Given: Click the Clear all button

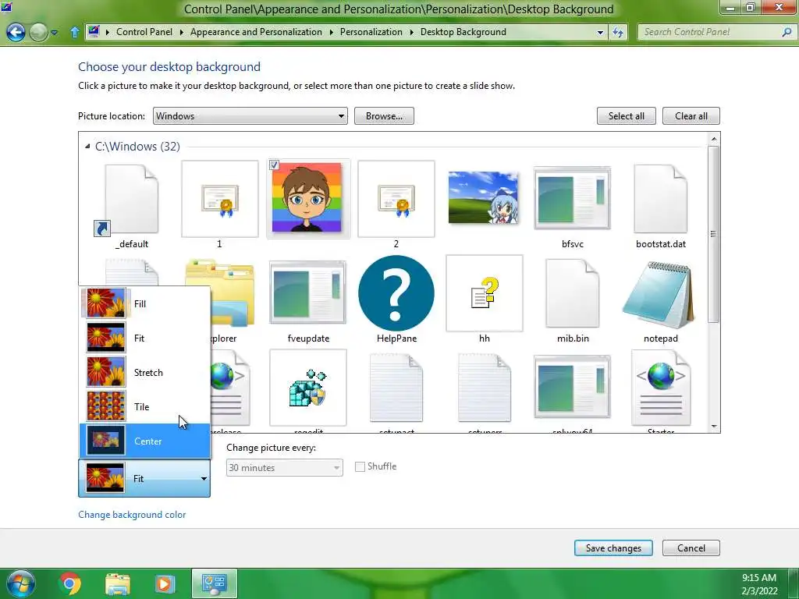Looking at the screenshot, I should point(691,116).
